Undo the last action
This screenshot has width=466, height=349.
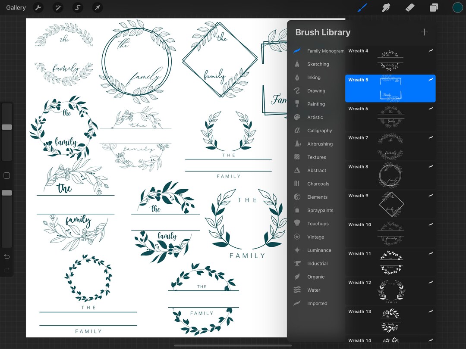pos(7,256)
